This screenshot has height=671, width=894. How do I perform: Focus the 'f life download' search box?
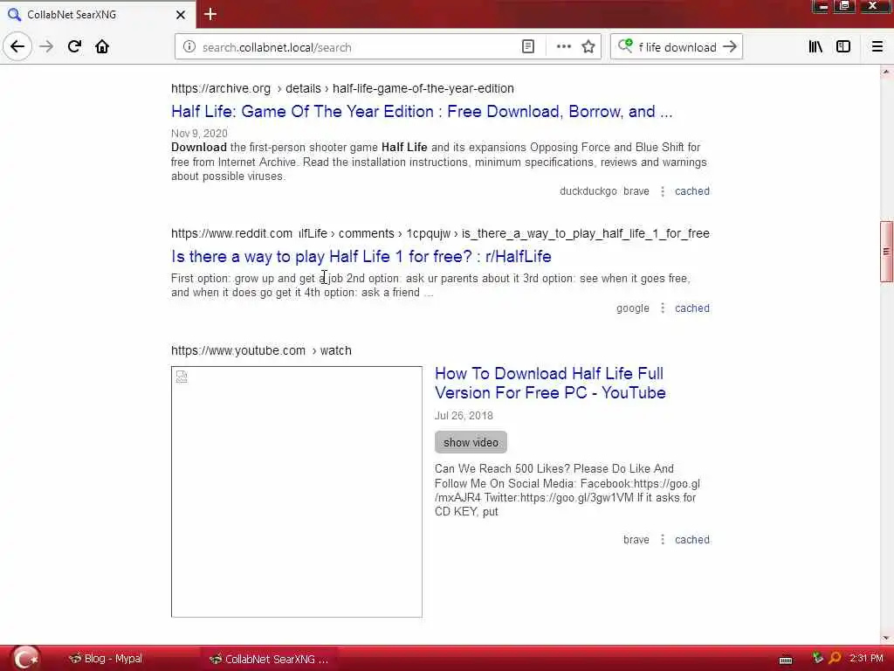[677, 47]
